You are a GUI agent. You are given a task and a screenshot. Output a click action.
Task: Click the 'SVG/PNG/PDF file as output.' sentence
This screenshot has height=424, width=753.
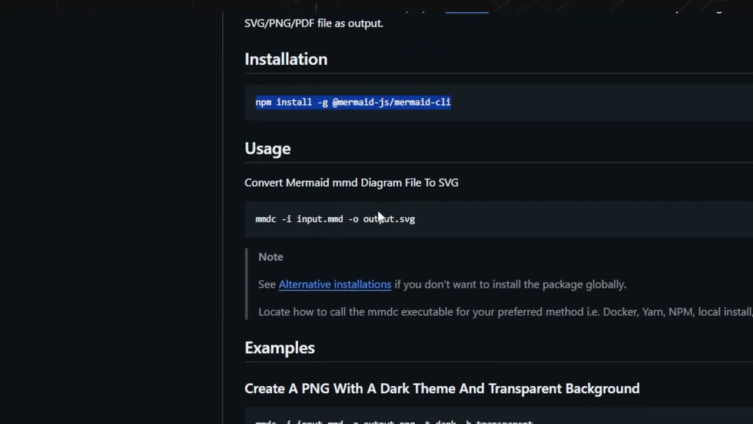pos(314,24)
